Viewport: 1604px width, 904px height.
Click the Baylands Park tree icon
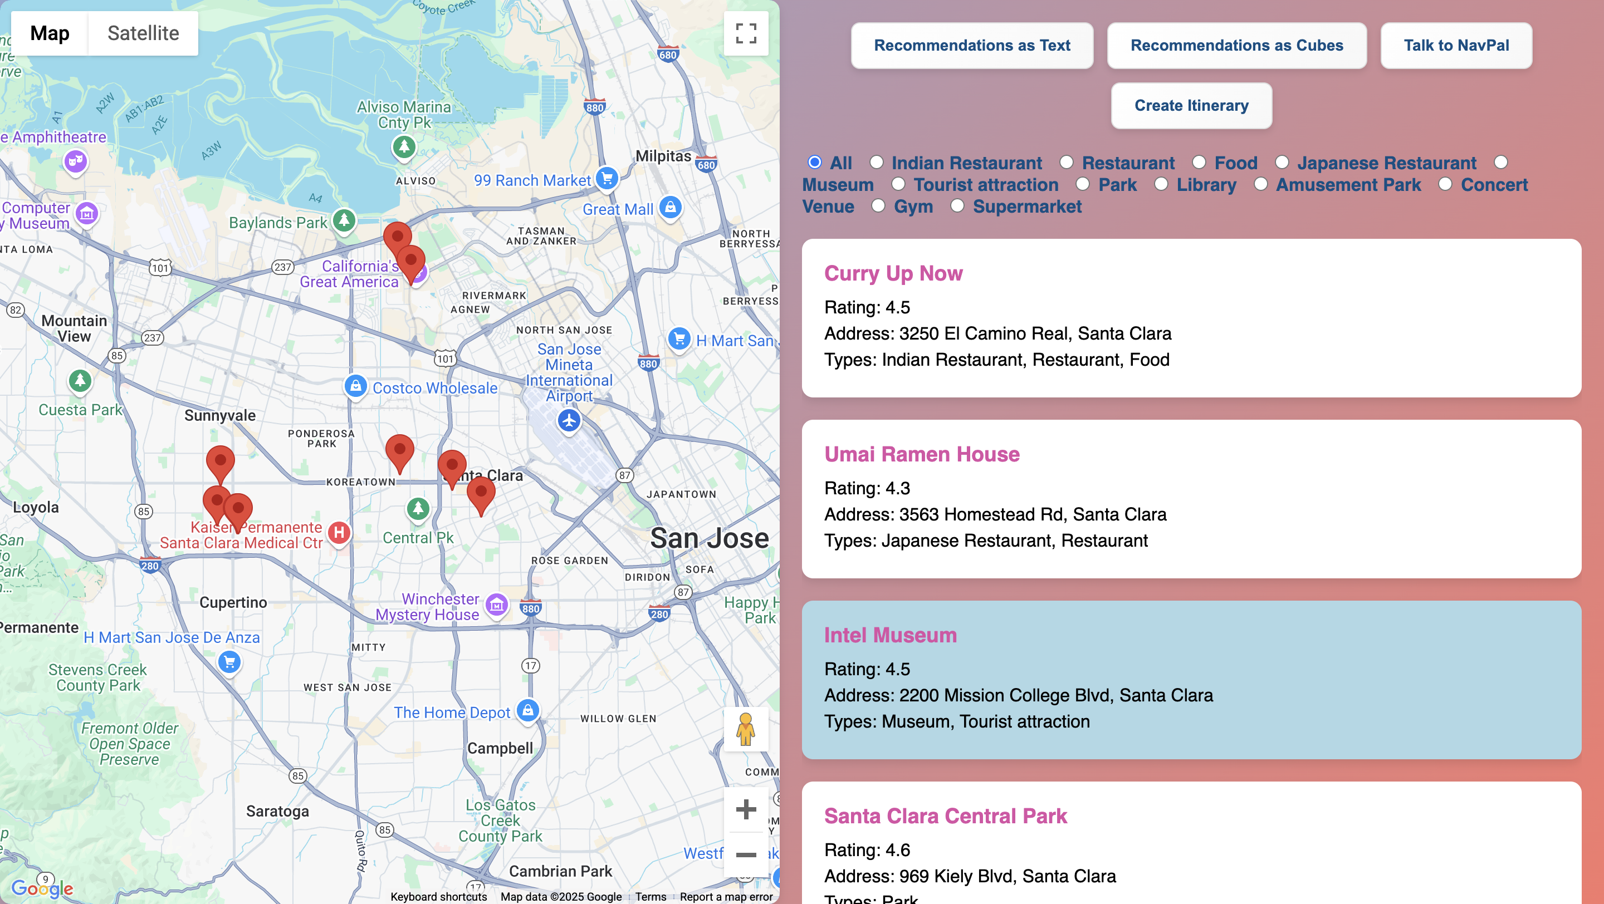(x=344, y=220)
